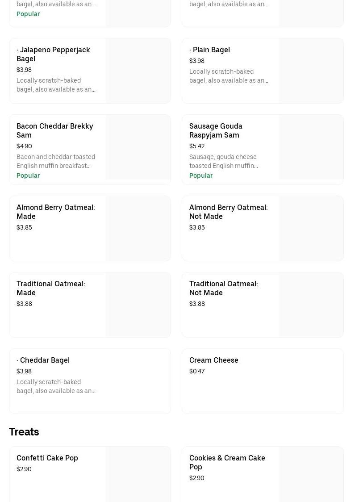Screen dimensions: 359x502
Task: Choose the Sausage Gouda Raspyjam Sam
Action: coord(216,130)
